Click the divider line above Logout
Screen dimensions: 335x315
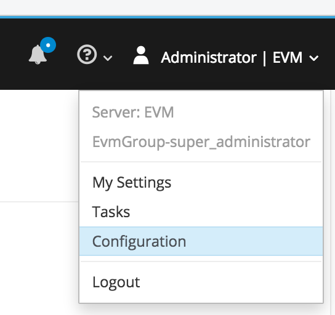click(x=201, y=261)
